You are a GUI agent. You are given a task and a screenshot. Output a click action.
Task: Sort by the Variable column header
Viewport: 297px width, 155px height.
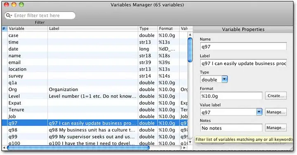pos(28,28)
